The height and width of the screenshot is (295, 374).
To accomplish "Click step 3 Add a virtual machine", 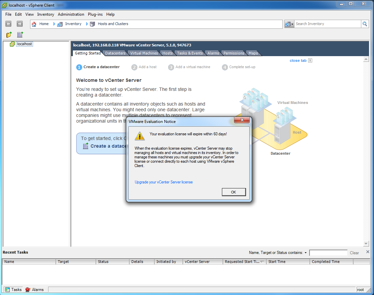I will (x=189, y=67).
